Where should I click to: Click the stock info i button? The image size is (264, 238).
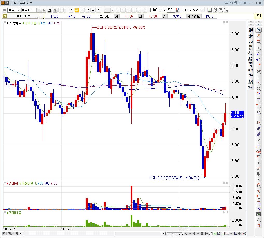pos(41,16)
